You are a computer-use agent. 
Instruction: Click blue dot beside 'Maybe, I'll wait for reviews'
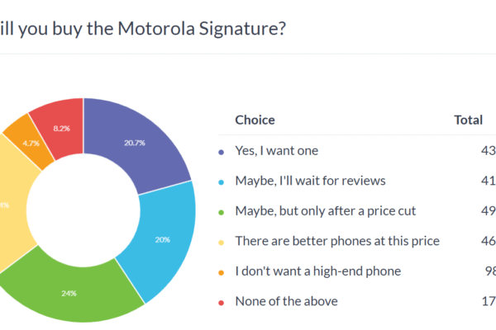point(221,181)
